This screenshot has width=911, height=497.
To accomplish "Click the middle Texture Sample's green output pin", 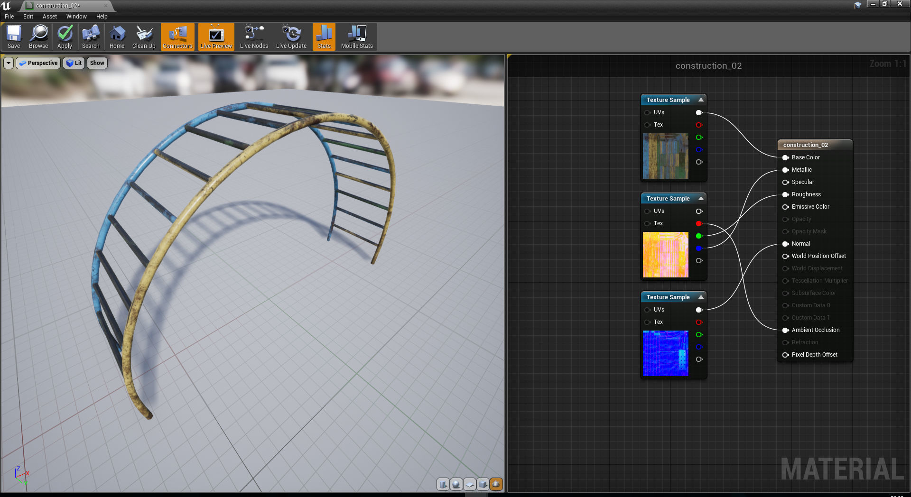I will pyautogui.click(x=699, y=236).
